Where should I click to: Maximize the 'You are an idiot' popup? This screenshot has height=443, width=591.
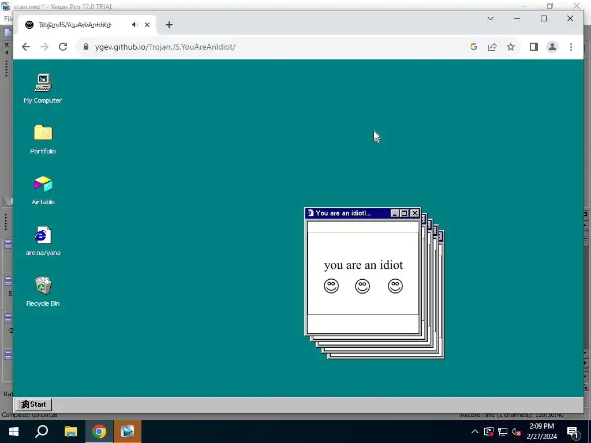point(405,213)
